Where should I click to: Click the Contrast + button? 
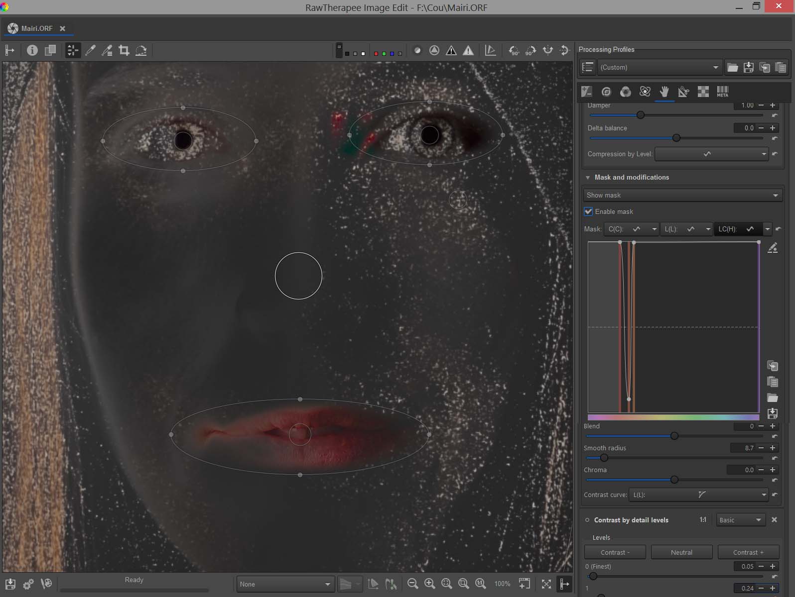tap(748, 552)
